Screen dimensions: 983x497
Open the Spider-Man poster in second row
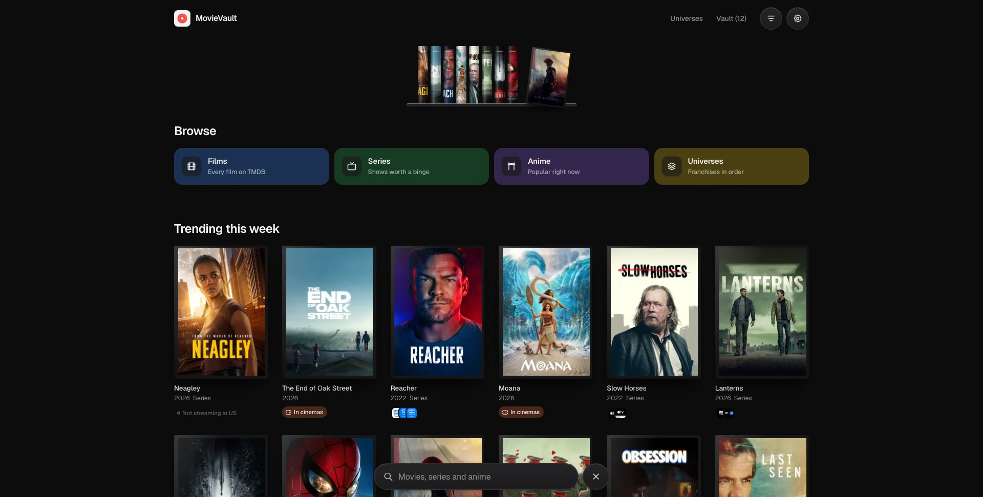[x=329, y=466]
